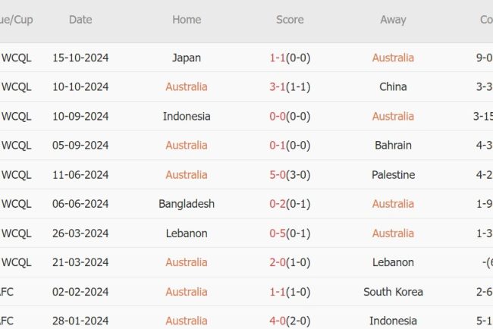Image resolution: width=493 pixels, height=329 pixels.
Task: Click the Palestine team name
Action: 393,174
